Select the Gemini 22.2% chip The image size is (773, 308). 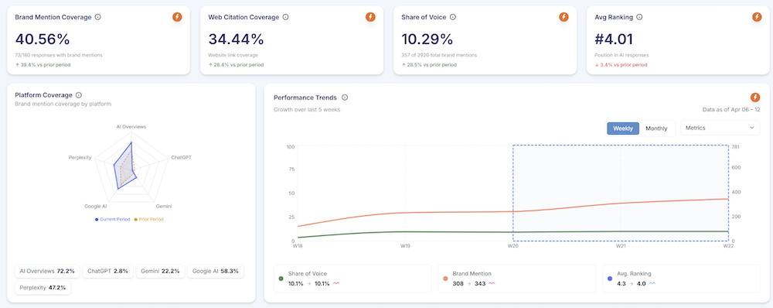point(160,271)
